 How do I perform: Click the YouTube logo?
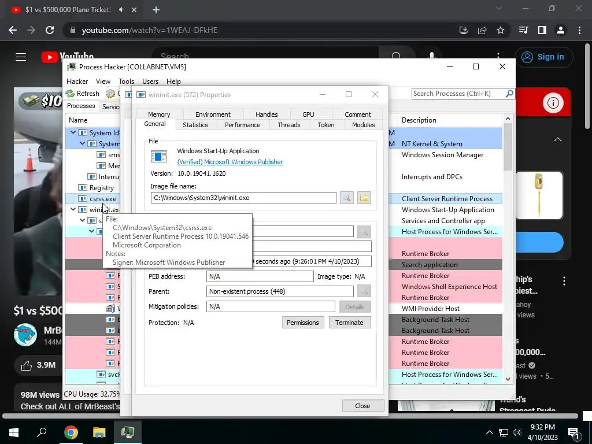point(68,57)
